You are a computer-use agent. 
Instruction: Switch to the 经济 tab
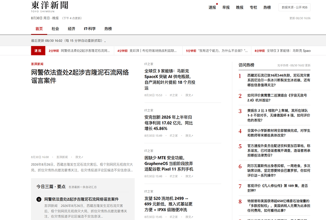point(71,29)
